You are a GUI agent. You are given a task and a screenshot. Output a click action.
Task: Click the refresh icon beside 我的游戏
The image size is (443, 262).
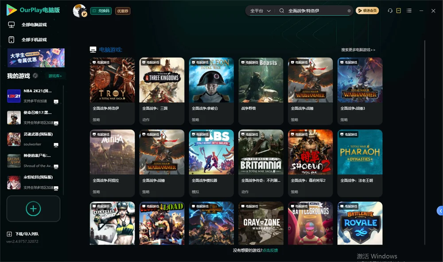click(35, 76)
